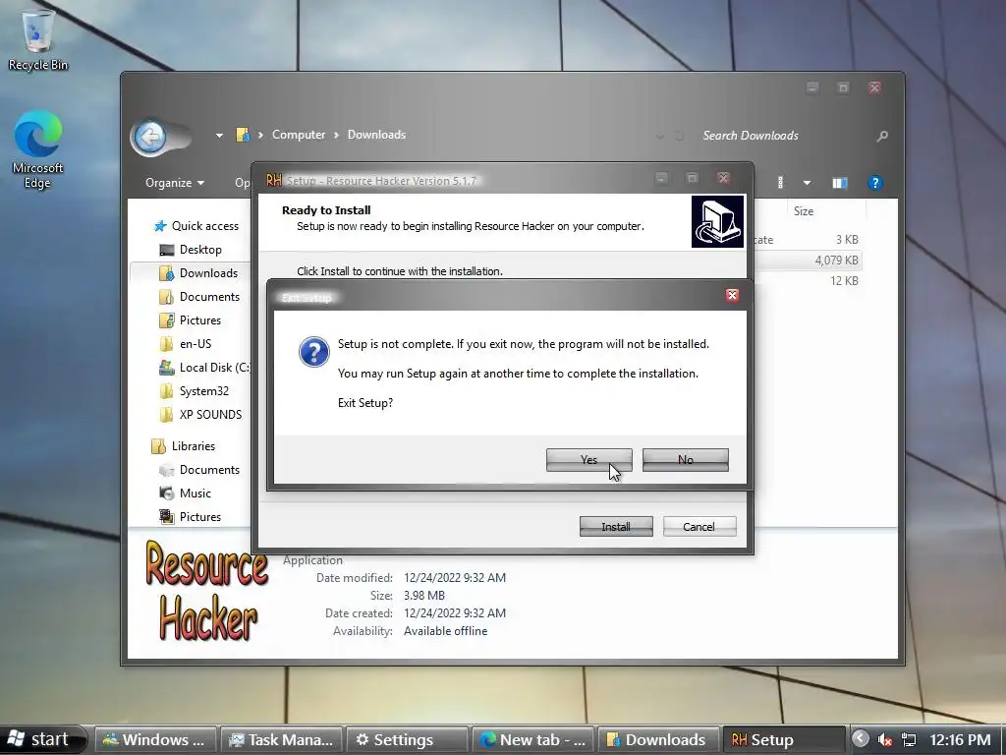Open the Recycle Bin desktop icon
This screenshot has width=1006, height=755.
(x=38, y=39)
